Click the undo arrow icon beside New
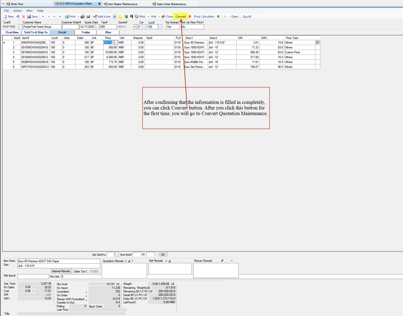 point(18,17)
